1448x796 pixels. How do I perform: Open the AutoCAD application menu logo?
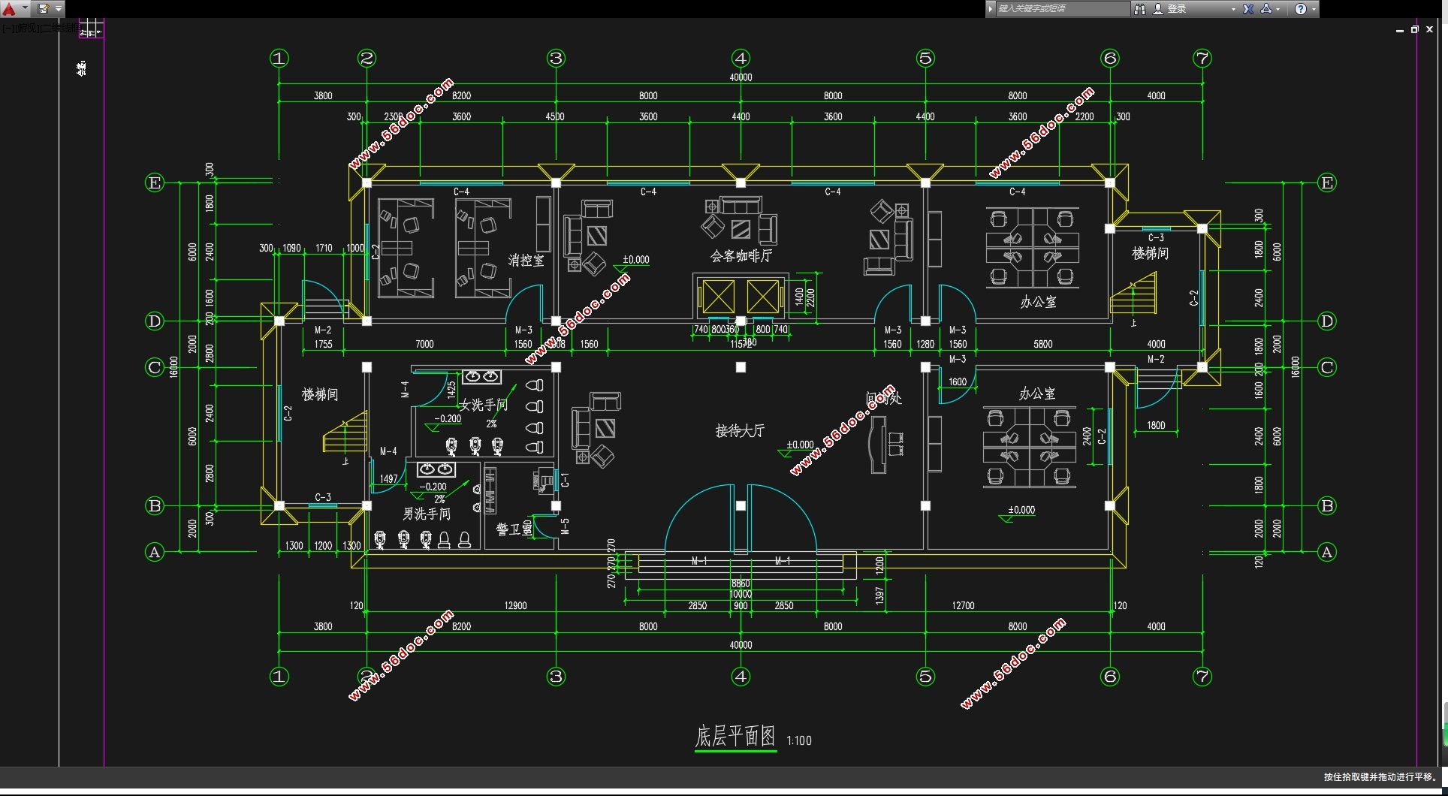(x=9, y=9)
